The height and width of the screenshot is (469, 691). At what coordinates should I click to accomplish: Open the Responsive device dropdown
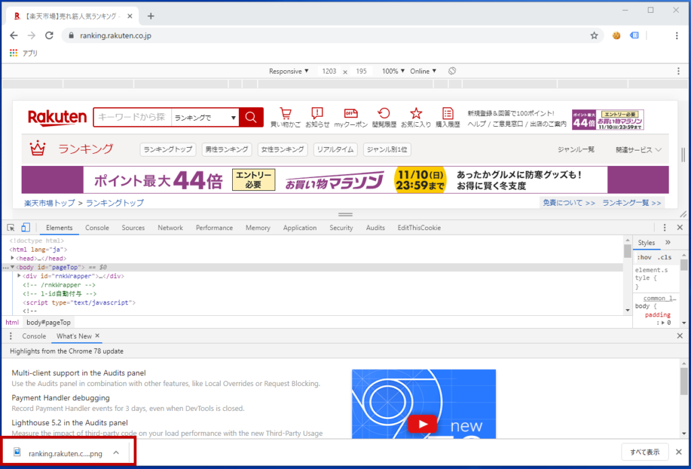click(x=289, y=71)
